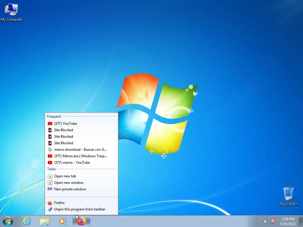The height and width of the screenshot is (227, 303).
Task: Click the YouTube icon beside memz - YouTube
Action: (x=50, y=163)
